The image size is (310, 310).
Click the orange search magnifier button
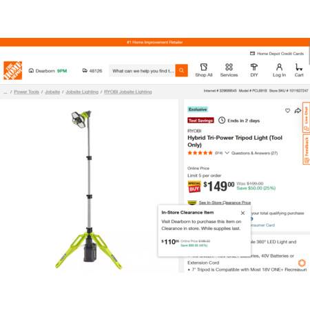pos(181,70)
